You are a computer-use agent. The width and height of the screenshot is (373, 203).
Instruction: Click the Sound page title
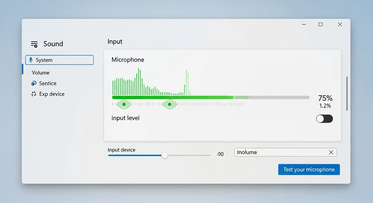coord(53,44)
